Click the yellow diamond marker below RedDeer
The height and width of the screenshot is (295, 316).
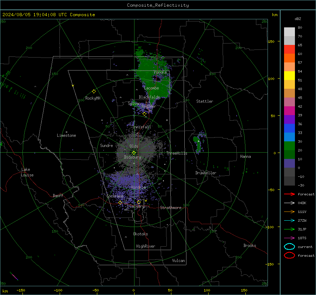(144, 114)
